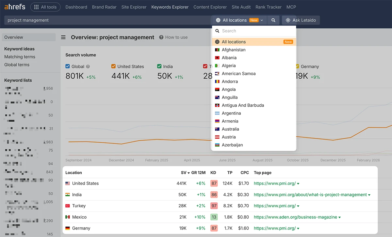Select Overview in the sidebar

tap(29, 37)
